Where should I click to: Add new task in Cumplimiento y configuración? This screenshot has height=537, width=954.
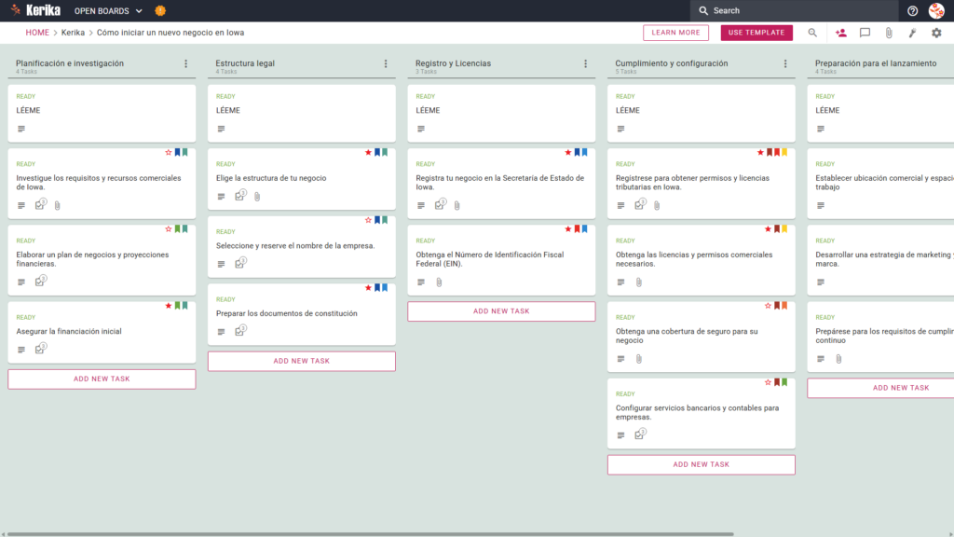click(x=701, y=464)
